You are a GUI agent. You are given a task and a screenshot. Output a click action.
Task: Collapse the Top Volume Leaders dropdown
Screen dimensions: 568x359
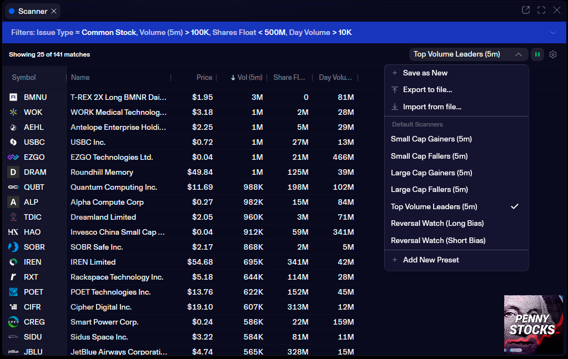[x=519, y=54]
